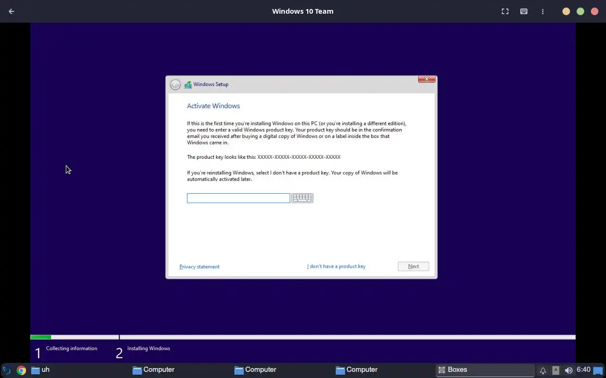The height and width of the screenshot is (378, 606).
Task: Click the Activate Windows heading
Action: tap(214, 106)
